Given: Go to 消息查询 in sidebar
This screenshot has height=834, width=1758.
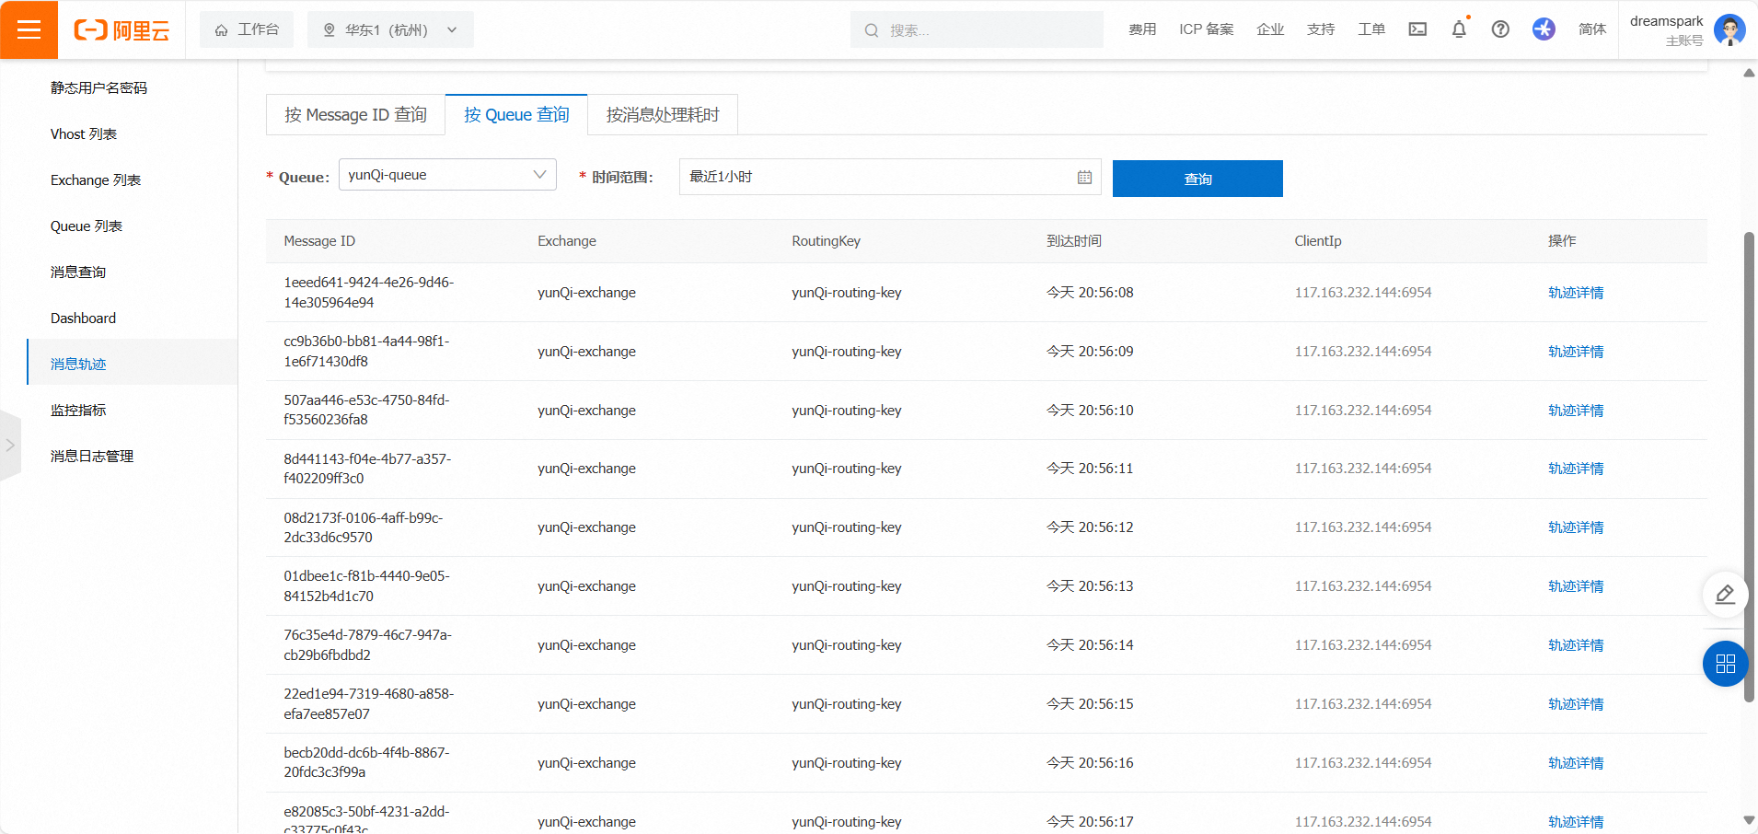Looking at the screenshot, I should 78,272.
